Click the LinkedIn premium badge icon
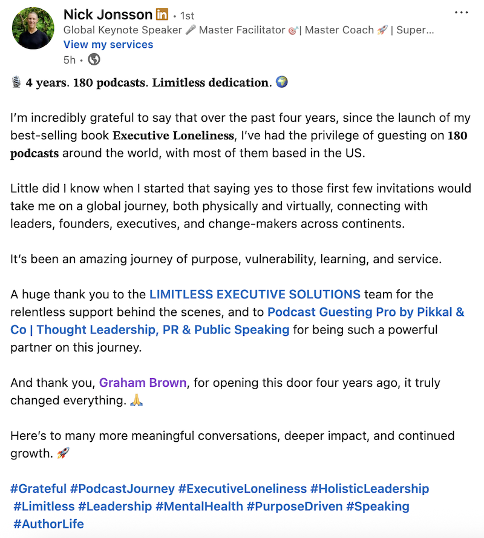The width and height of the screenshot is (484, 538). [x=162, y=15]
